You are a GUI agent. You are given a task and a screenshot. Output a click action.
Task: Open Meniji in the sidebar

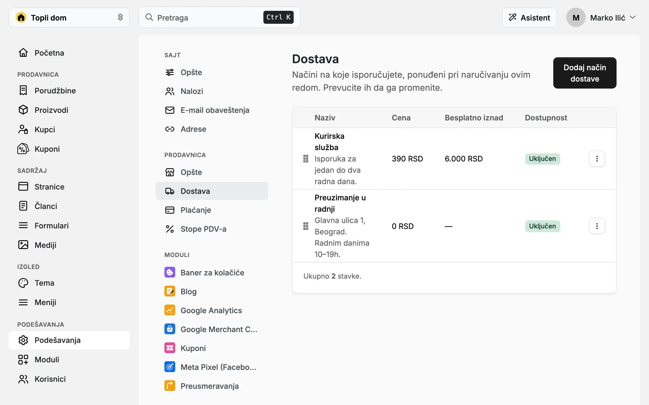click(x=69, y=302)
